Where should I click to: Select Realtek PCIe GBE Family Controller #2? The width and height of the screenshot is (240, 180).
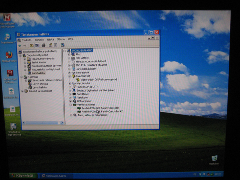[102, 112]
